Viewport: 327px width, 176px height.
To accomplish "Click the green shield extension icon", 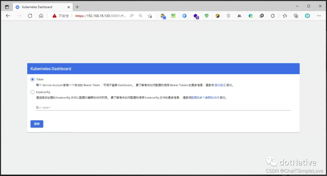I will tap(206, 16).
